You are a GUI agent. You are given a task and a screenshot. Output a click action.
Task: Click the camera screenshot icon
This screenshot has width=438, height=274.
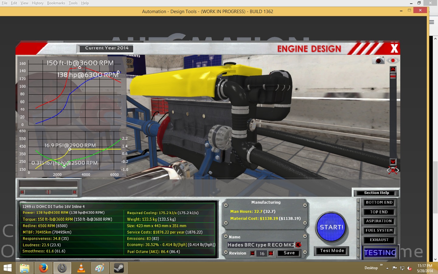pos(378,60)
